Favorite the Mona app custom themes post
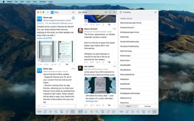Image resolution: width=194 pixels, height=121 pixels. (52, 64)
